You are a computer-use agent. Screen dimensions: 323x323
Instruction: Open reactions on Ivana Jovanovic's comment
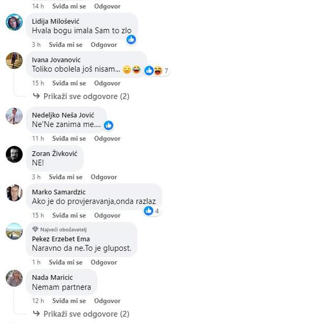tap(156, 71)
